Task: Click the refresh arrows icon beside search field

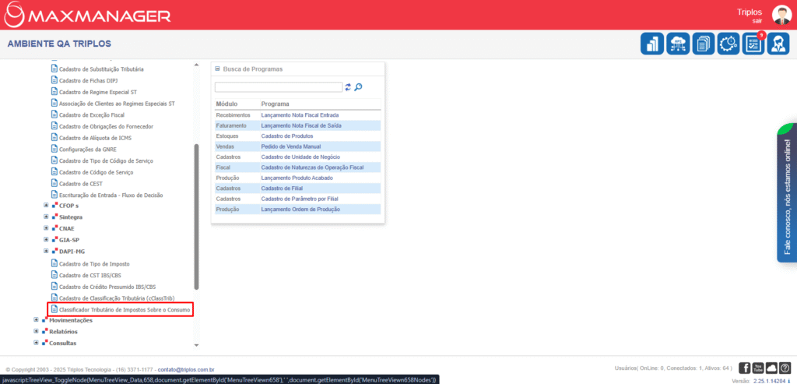Action: point(349,87)
